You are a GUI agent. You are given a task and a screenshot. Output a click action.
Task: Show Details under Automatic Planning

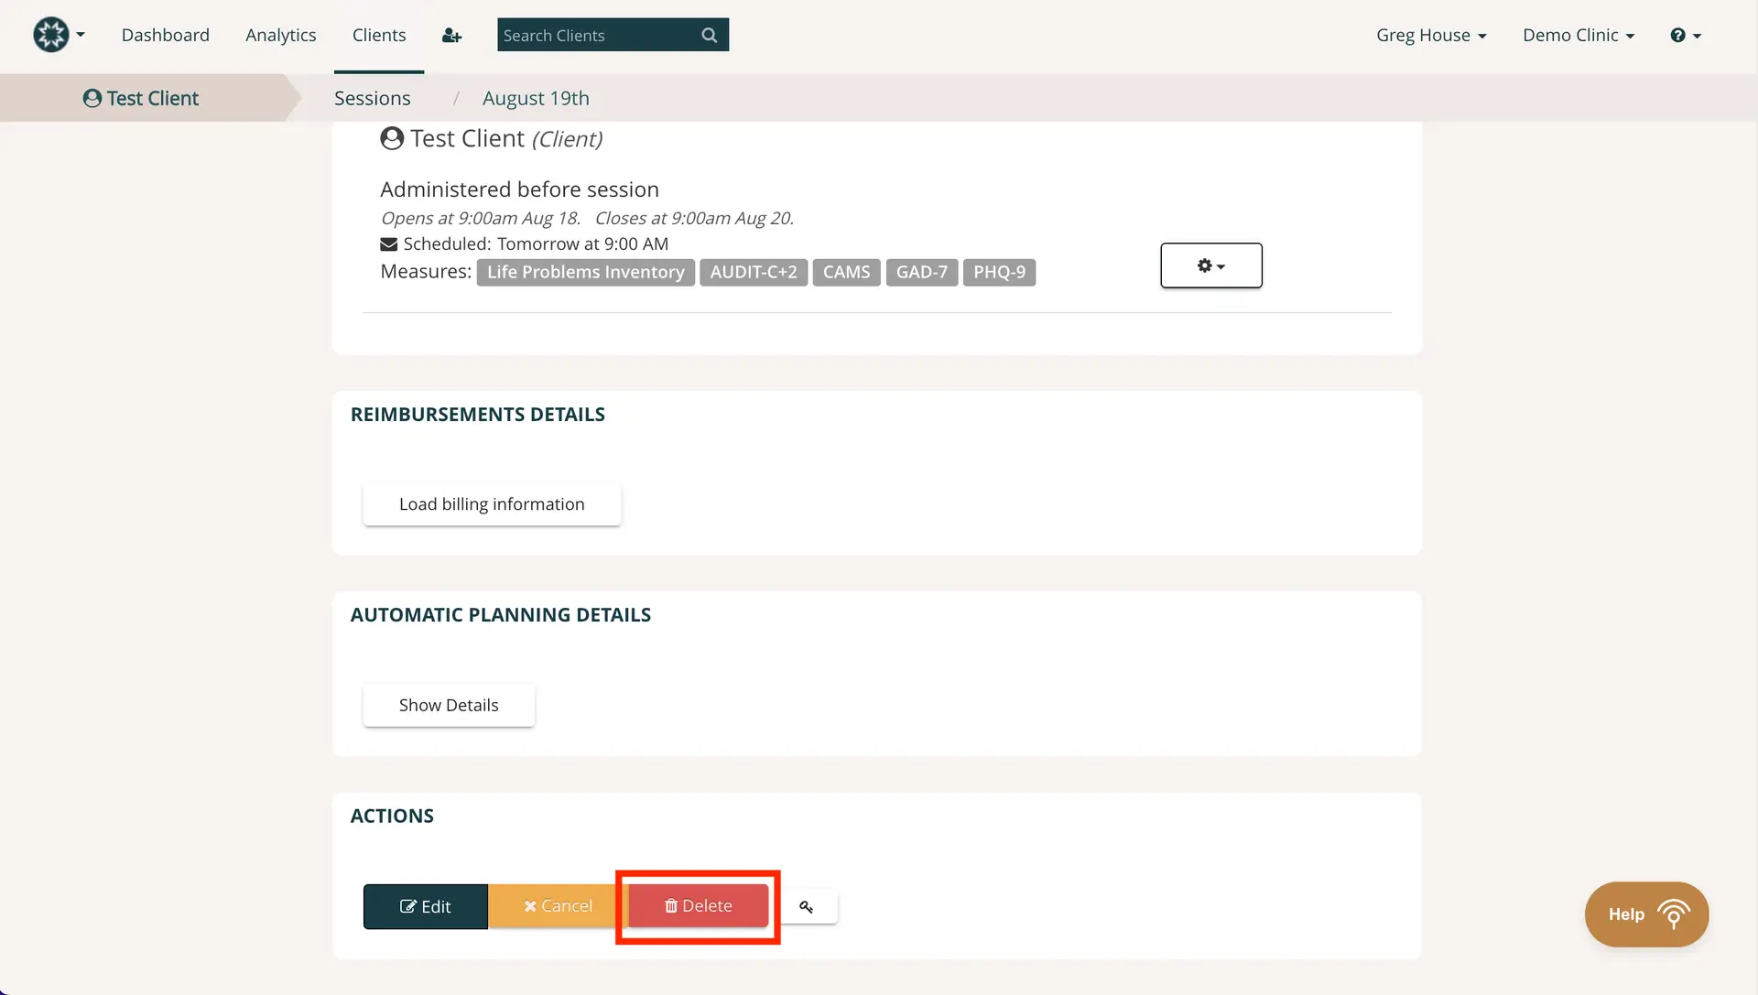(448, 705)
